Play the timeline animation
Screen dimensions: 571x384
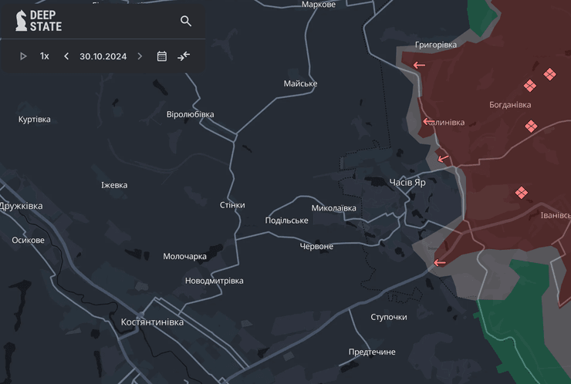(23, 56)
